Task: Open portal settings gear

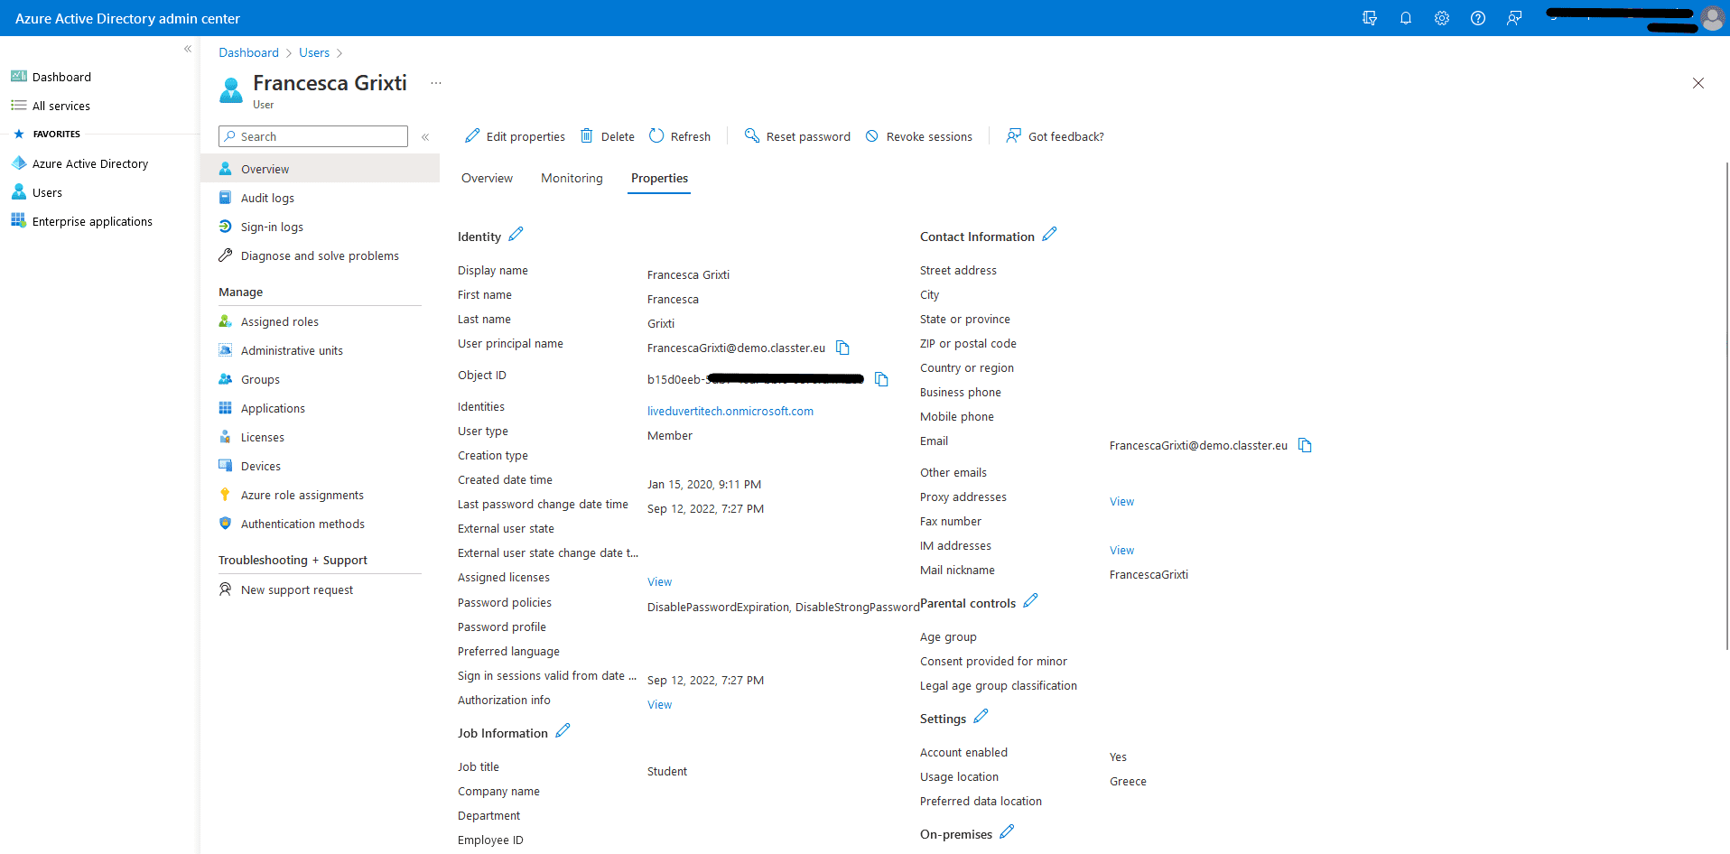Action: (x=1442, y=18)
